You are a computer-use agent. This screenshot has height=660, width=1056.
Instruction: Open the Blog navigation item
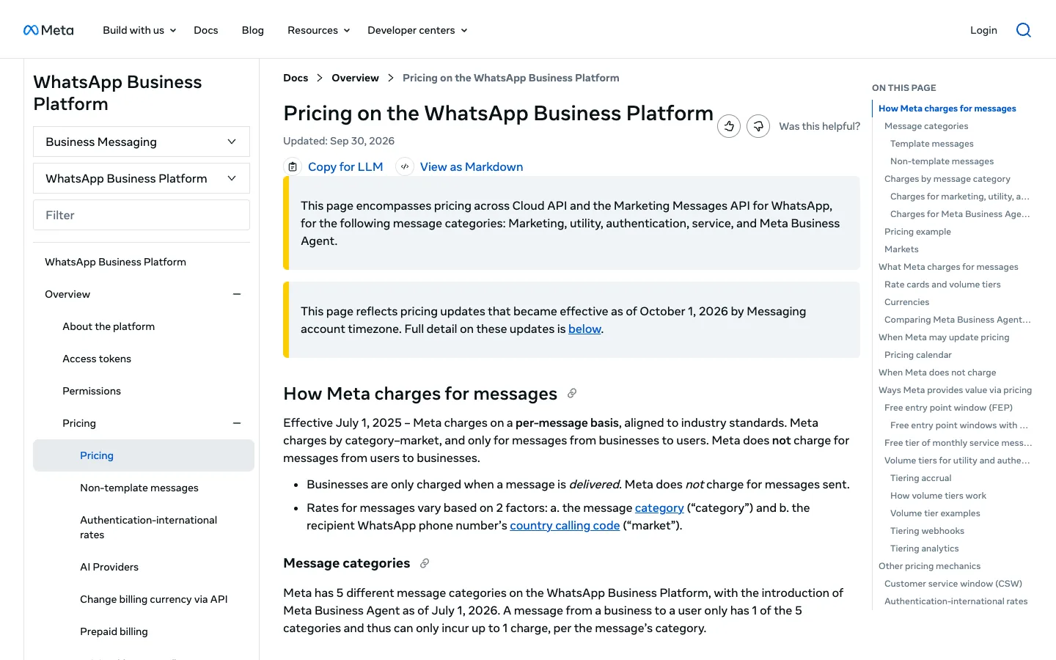point(253,30)
